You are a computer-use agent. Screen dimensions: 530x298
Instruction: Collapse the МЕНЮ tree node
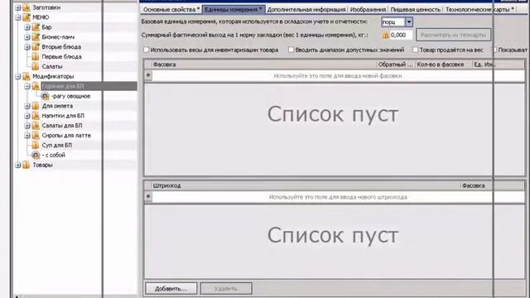[18, 17]
